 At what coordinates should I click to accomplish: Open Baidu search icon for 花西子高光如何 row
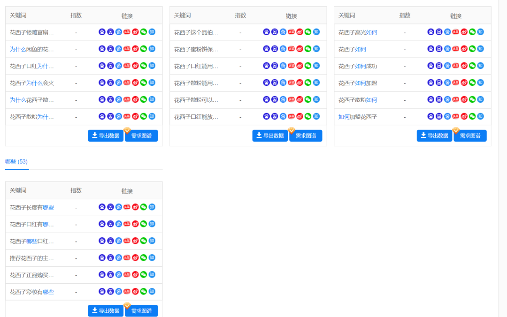tap(430, 32)
